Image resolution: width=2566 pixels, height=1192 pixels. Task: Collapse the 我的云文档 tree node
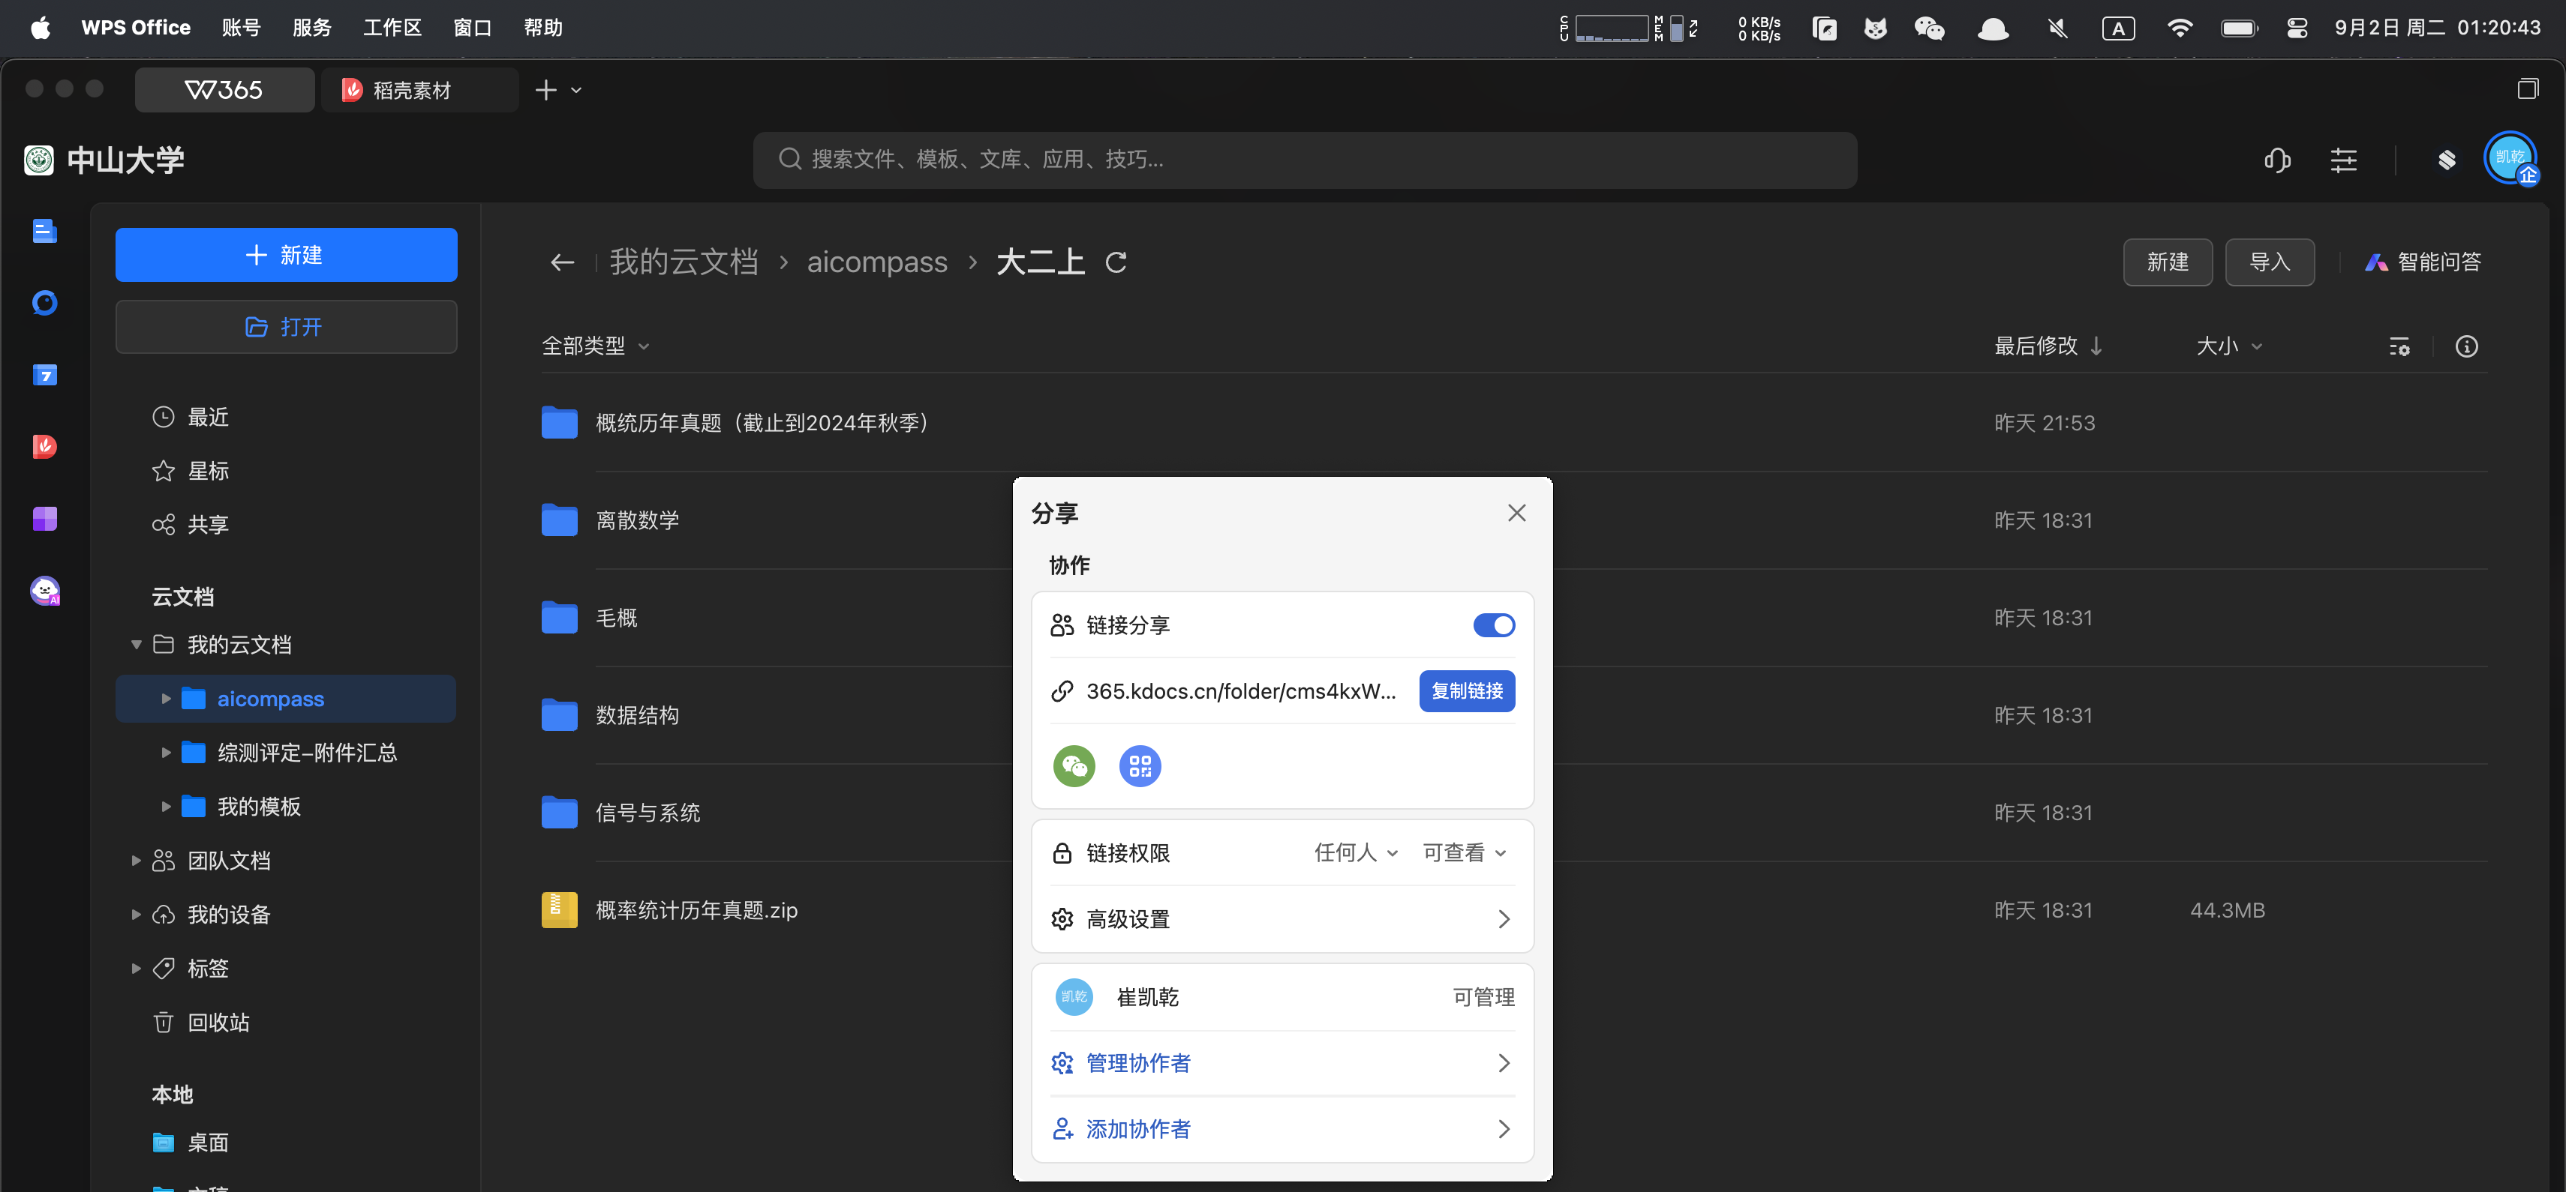coord(137,645)
